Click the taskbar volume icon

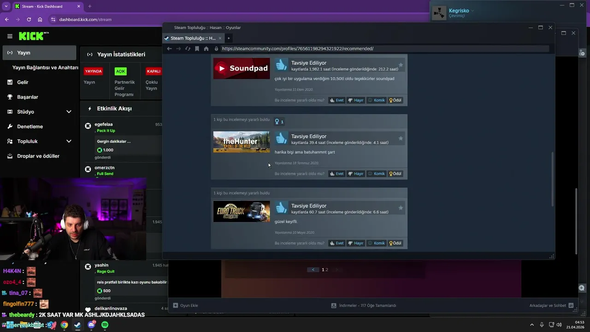pos(559,325)
